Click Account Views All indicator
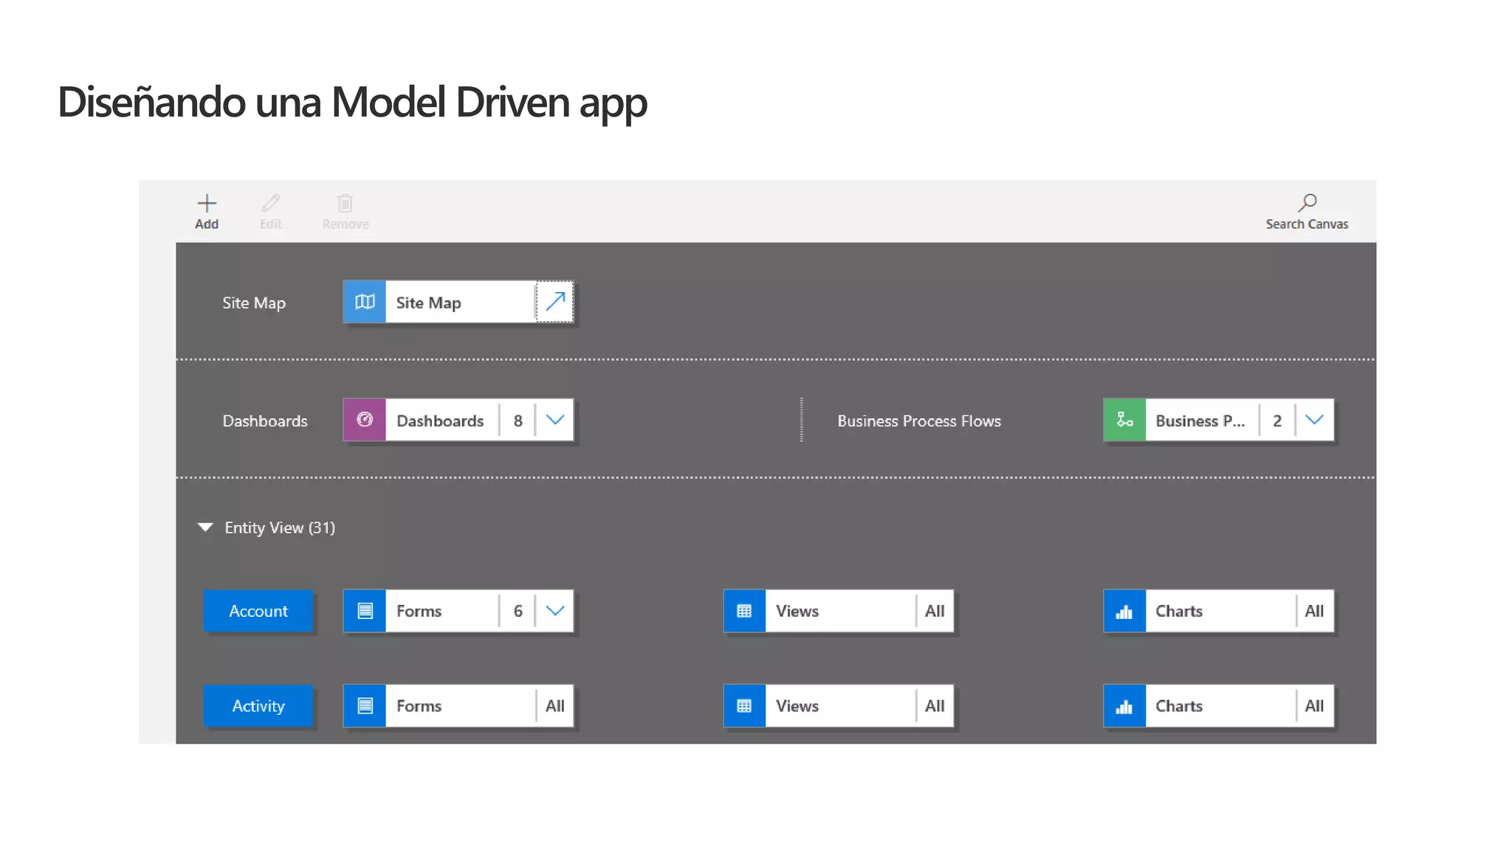1512x850 pixels. coord(935,611)
